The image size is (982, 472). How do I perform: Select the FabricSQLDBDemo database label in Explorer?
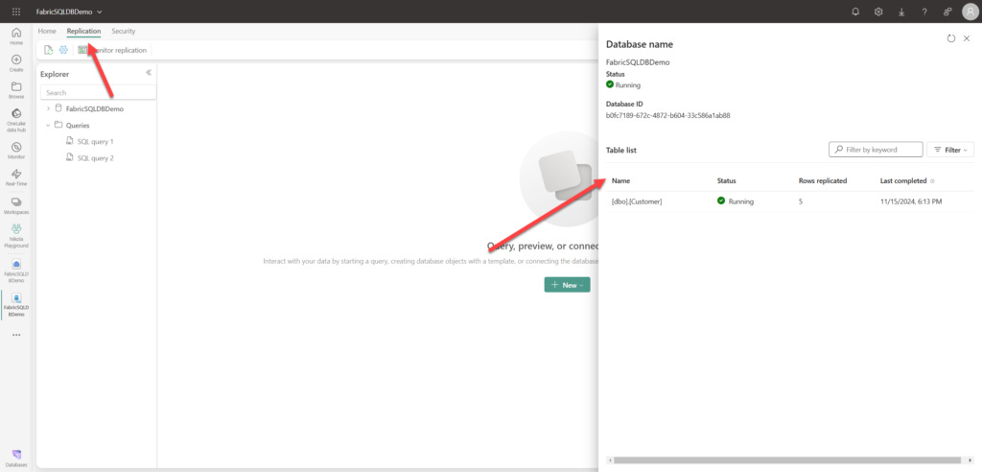pyautogui.click(x=95, y=109)
